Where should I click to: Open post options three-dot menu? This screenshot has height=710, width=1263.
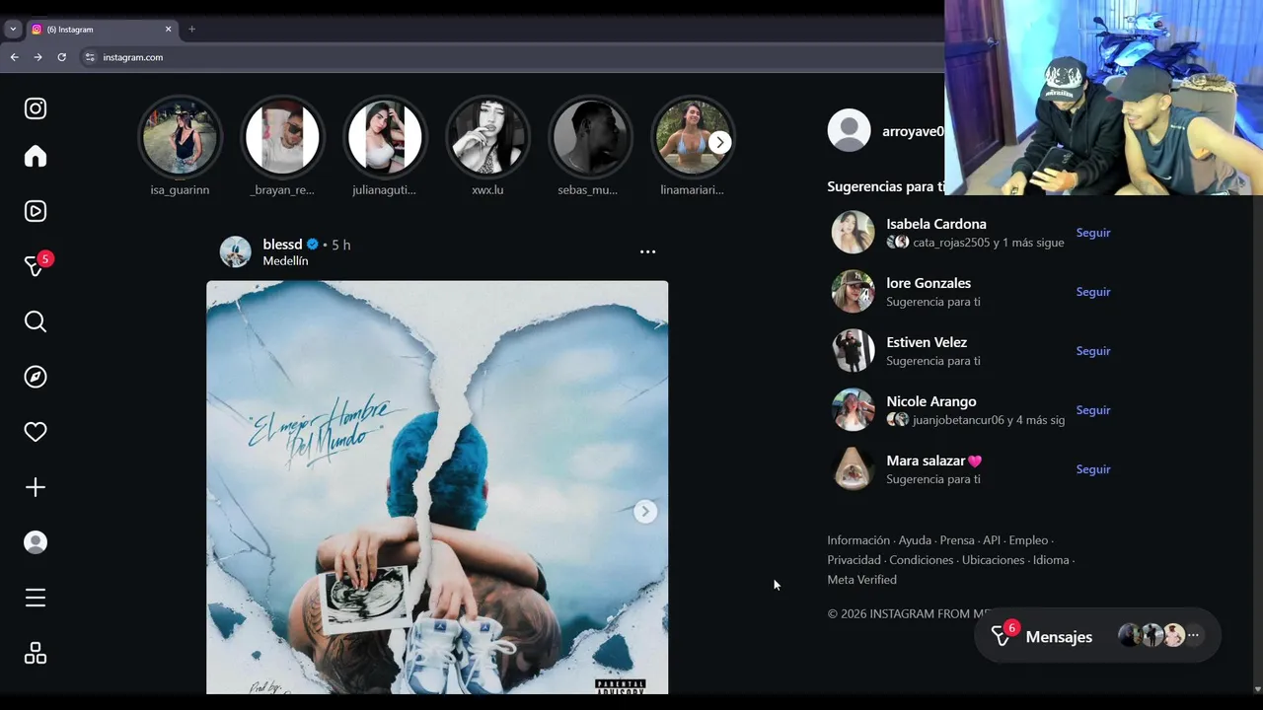[647, 252]
